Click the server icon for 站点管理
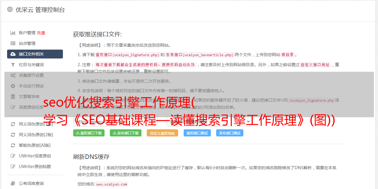The width and height of the screenshot is (378, 189). (13, 43)
